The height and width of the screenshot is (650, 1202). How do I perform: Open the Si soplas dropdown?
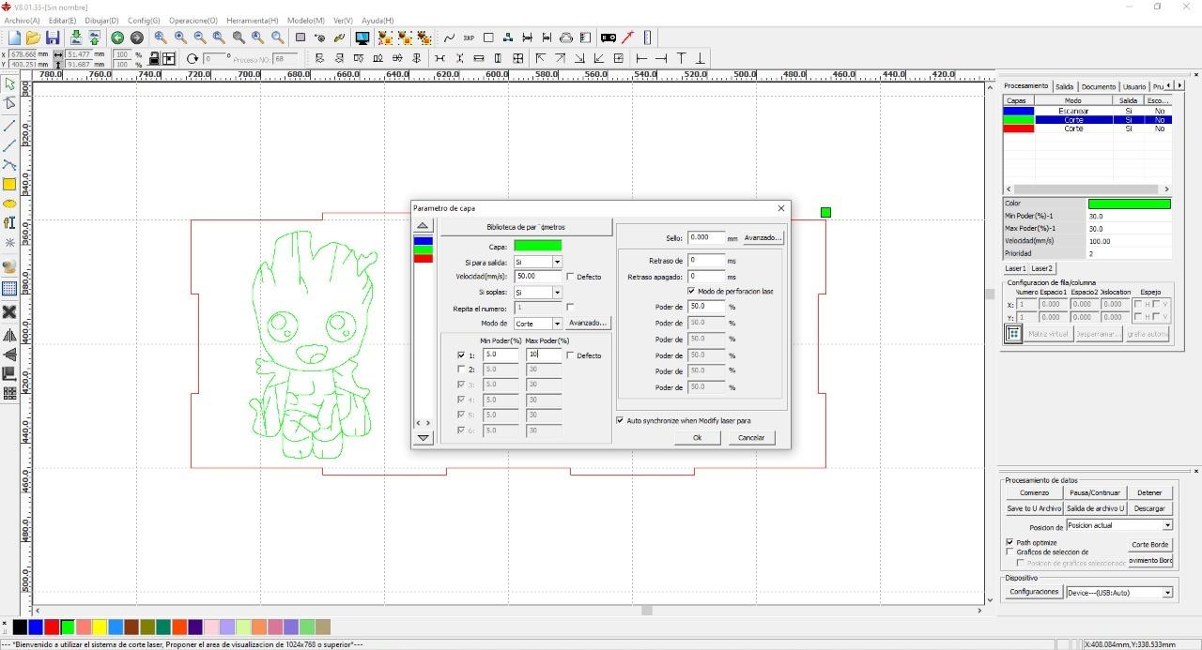coord(557,293)
